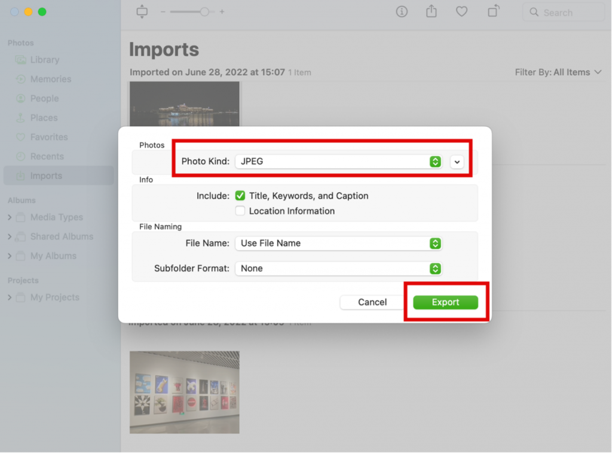
Task: Open the Photo Kind JPEG dropdown
Action: pos(338,162)
